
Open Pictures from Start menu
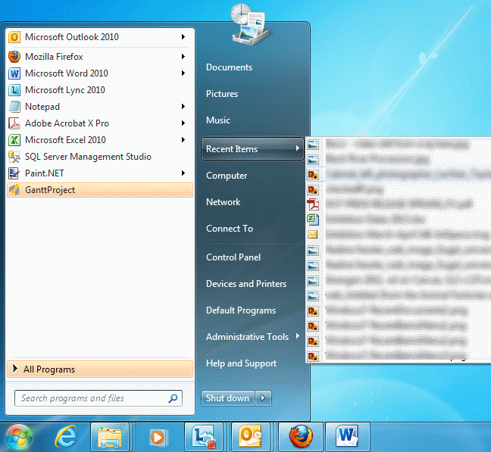pyautogui.click(x=222, y=94)
